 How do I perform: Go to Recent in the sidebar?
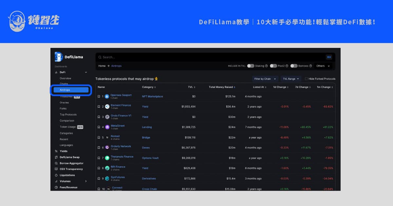click(x=64, y=139)
